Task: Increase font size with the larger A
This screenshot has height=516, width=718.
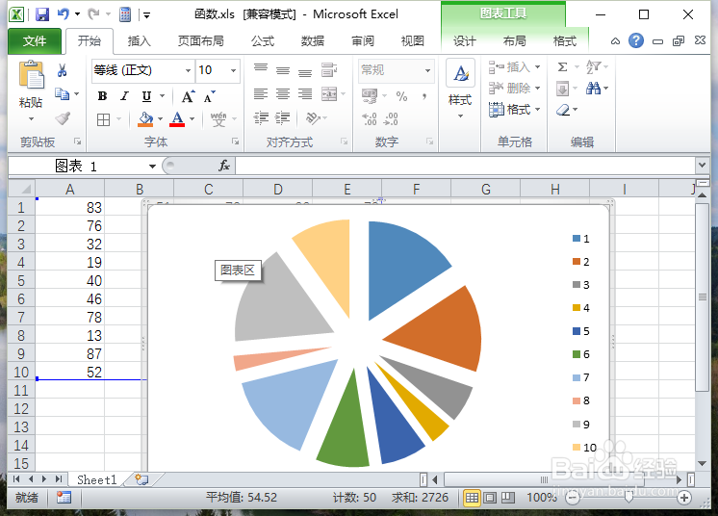Action: coord(188,96)
